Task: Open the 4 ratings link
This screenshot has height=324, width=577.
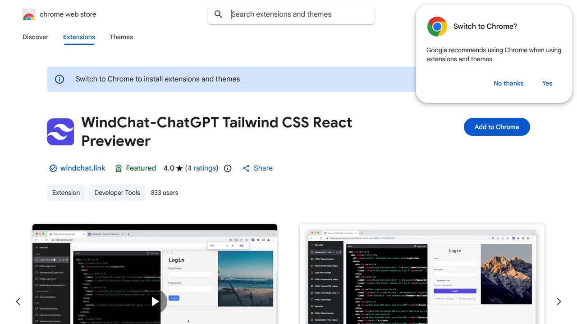Action: tap(201, 168)
